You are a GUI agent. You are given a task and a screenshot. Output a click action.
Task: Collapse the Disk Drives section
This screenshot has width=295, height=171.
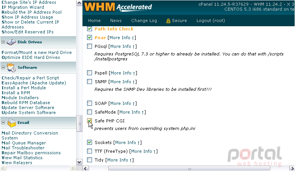point(3,42)
